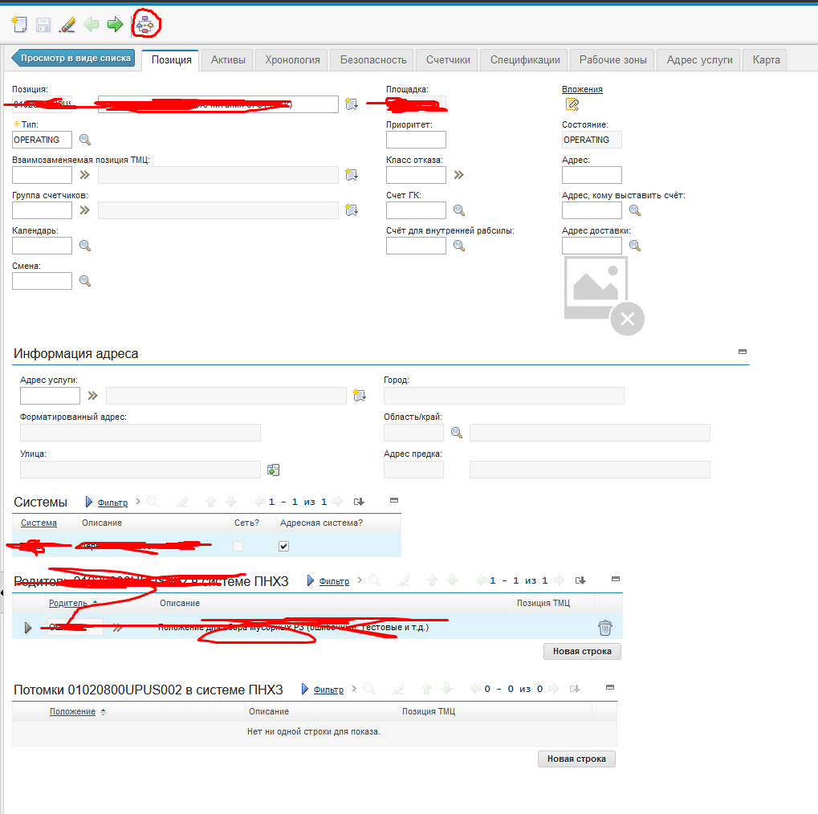The image size is (818, 814).
Task: Collapse the Родитель table section
Action: [616, 580]
